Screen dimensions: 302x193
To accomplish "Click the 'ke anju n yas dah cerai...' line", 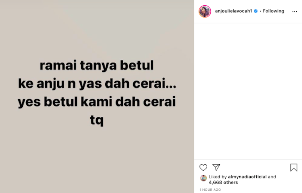I will 97,83.
